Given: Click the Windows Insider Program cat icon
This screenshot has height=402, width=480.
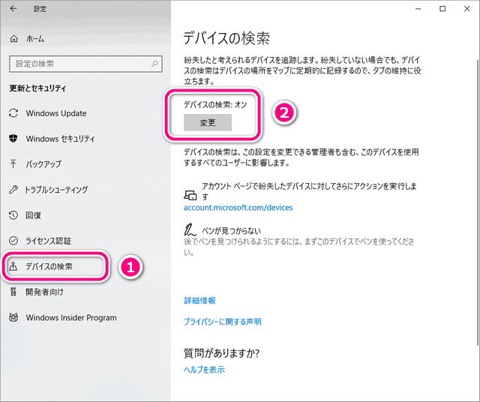Looking at the screenshot, I should [x=13, y=317].
